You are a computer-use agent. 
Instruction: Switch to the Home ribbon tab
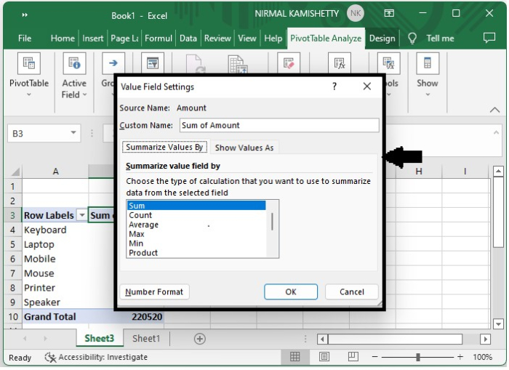point(63,39)
